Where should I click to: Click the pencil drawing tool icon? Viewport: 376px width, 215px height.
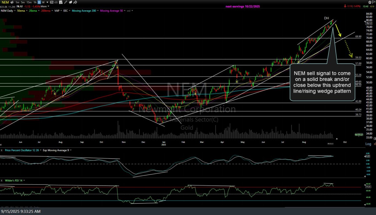coord(65,2)
